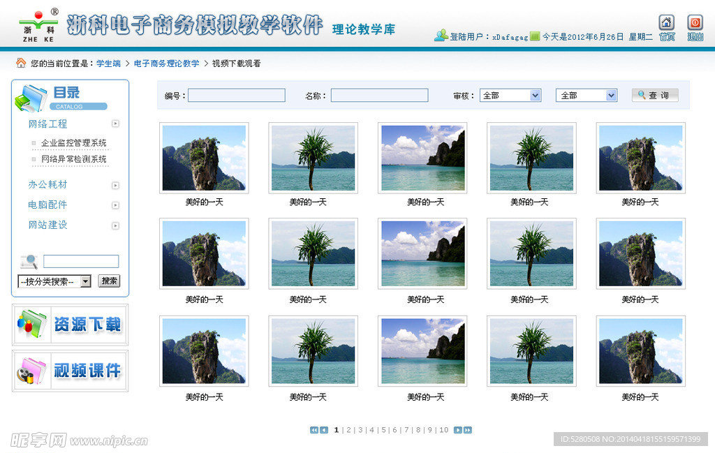Image resolution: width=715 pixels, height=453 pixels.
Task: Follow the 电子商务理论教学 breadcrumb link
Action: pos(166,64)
